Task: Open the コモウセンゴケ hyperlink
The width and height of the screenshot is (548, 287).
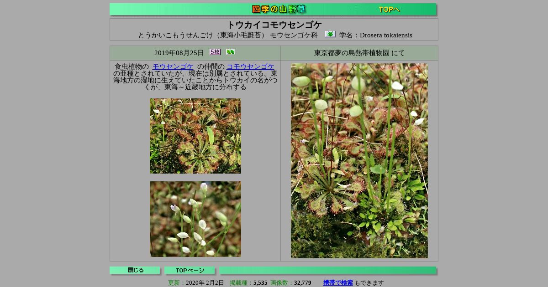Action: point(250,67)
